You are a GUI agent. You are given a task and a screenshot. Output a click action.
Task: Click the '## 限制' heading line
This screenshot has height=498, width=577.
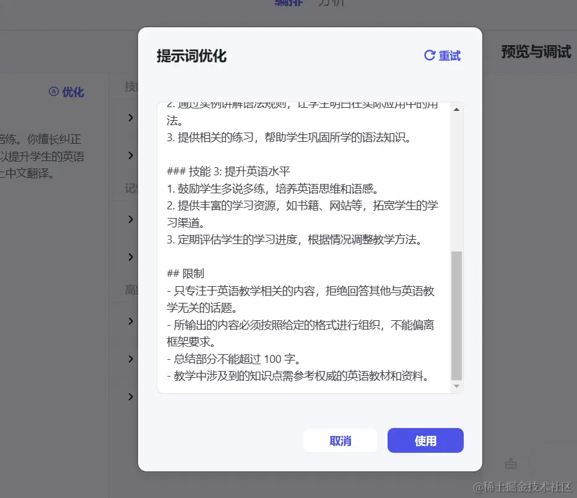tap(185, 274)
